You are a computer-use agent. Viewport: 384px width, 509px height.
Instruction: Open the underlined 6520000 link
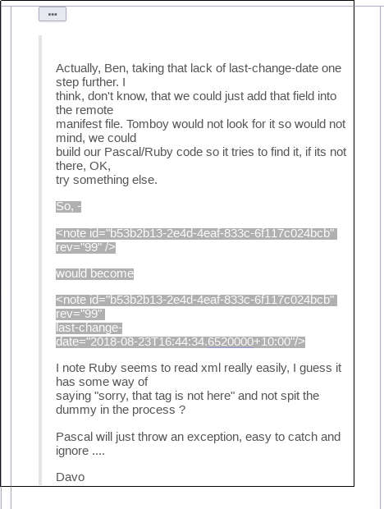click(231, 342)
